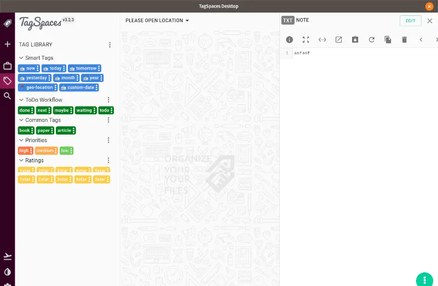Click the plus icon to create a new file
Viewport: 438px width, 286px height.
tap(8, 44)
